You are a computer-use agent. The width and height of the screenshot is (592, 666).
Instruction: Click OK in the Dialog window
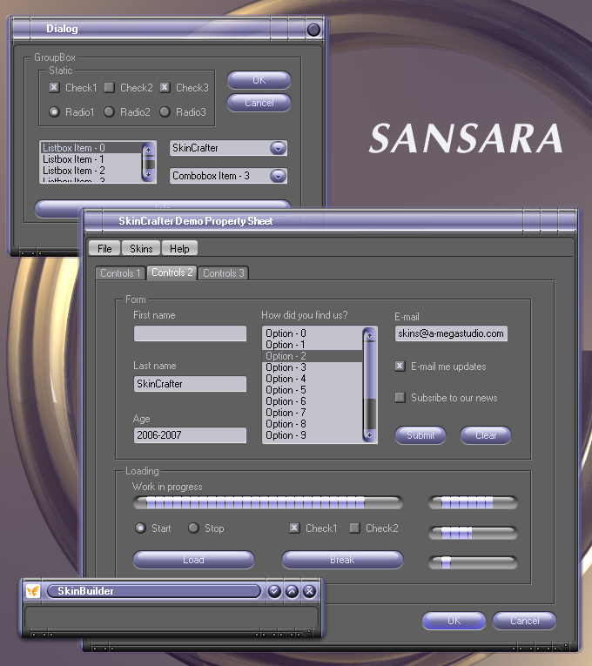[x=259, y=80]
